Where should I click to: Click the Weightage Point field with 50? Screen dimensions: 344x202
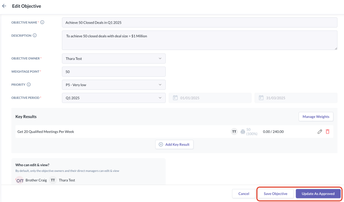tap(114, 72)
